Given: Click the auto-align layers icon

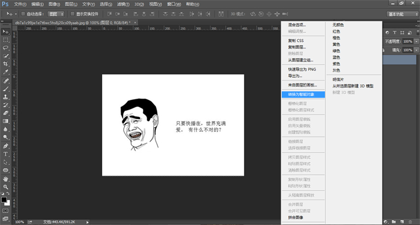Looking at the screenshot, I should [221, 14].
